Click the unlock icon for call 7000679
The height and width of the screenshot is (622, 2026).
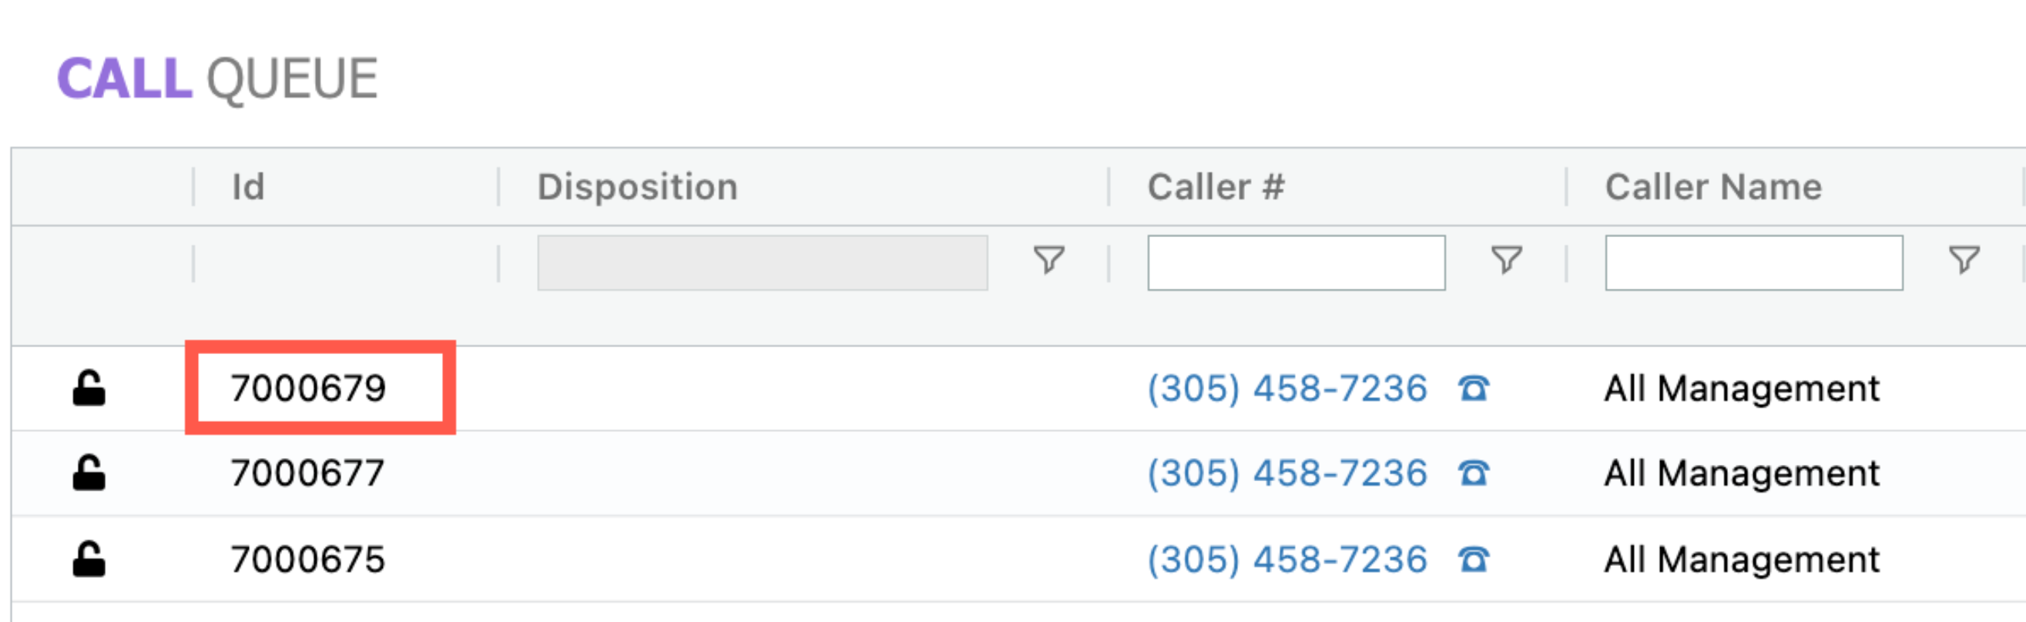pos(89,389)
